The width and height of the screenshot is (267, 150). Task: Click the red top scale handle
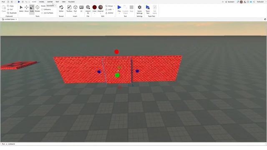pyautogui.click(x=117, y=52)
